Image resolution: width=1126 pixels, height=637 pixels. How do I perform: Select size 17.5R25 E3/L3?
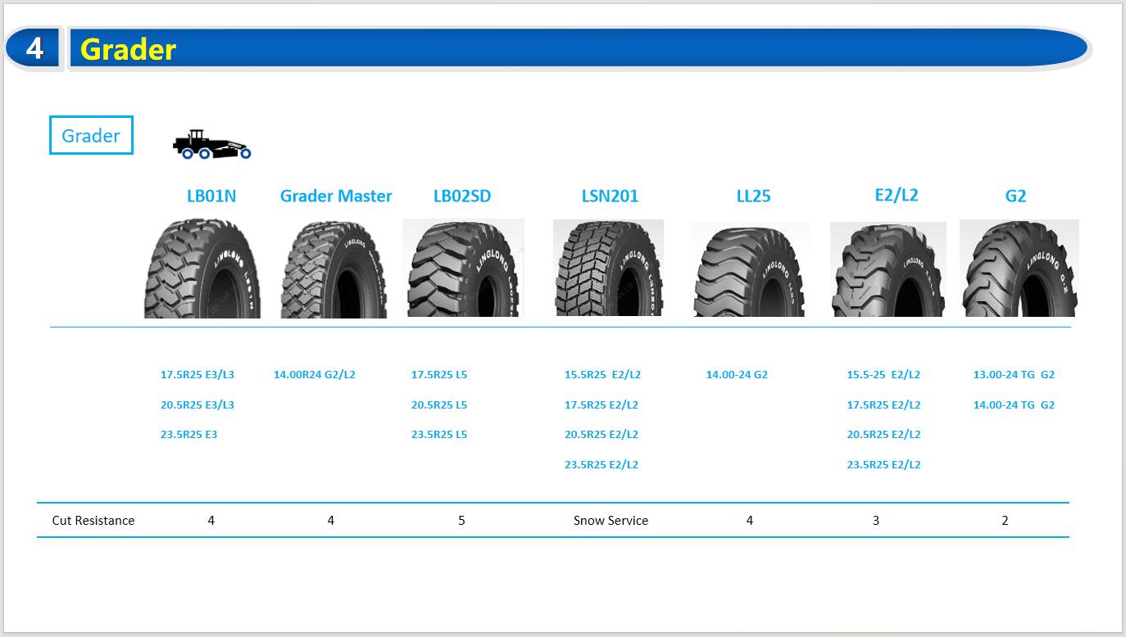(x=198, y=374)
